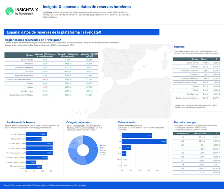
Task: Click the largest 45% Couple donut segment
Action: [93, 149]
